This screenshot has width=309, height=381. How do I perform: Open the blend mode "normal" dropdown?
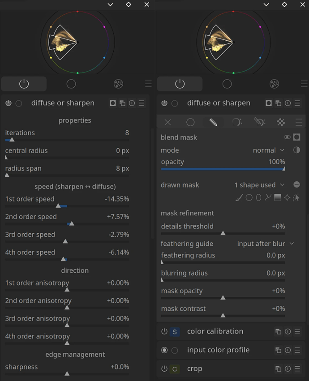click(269, 150)
